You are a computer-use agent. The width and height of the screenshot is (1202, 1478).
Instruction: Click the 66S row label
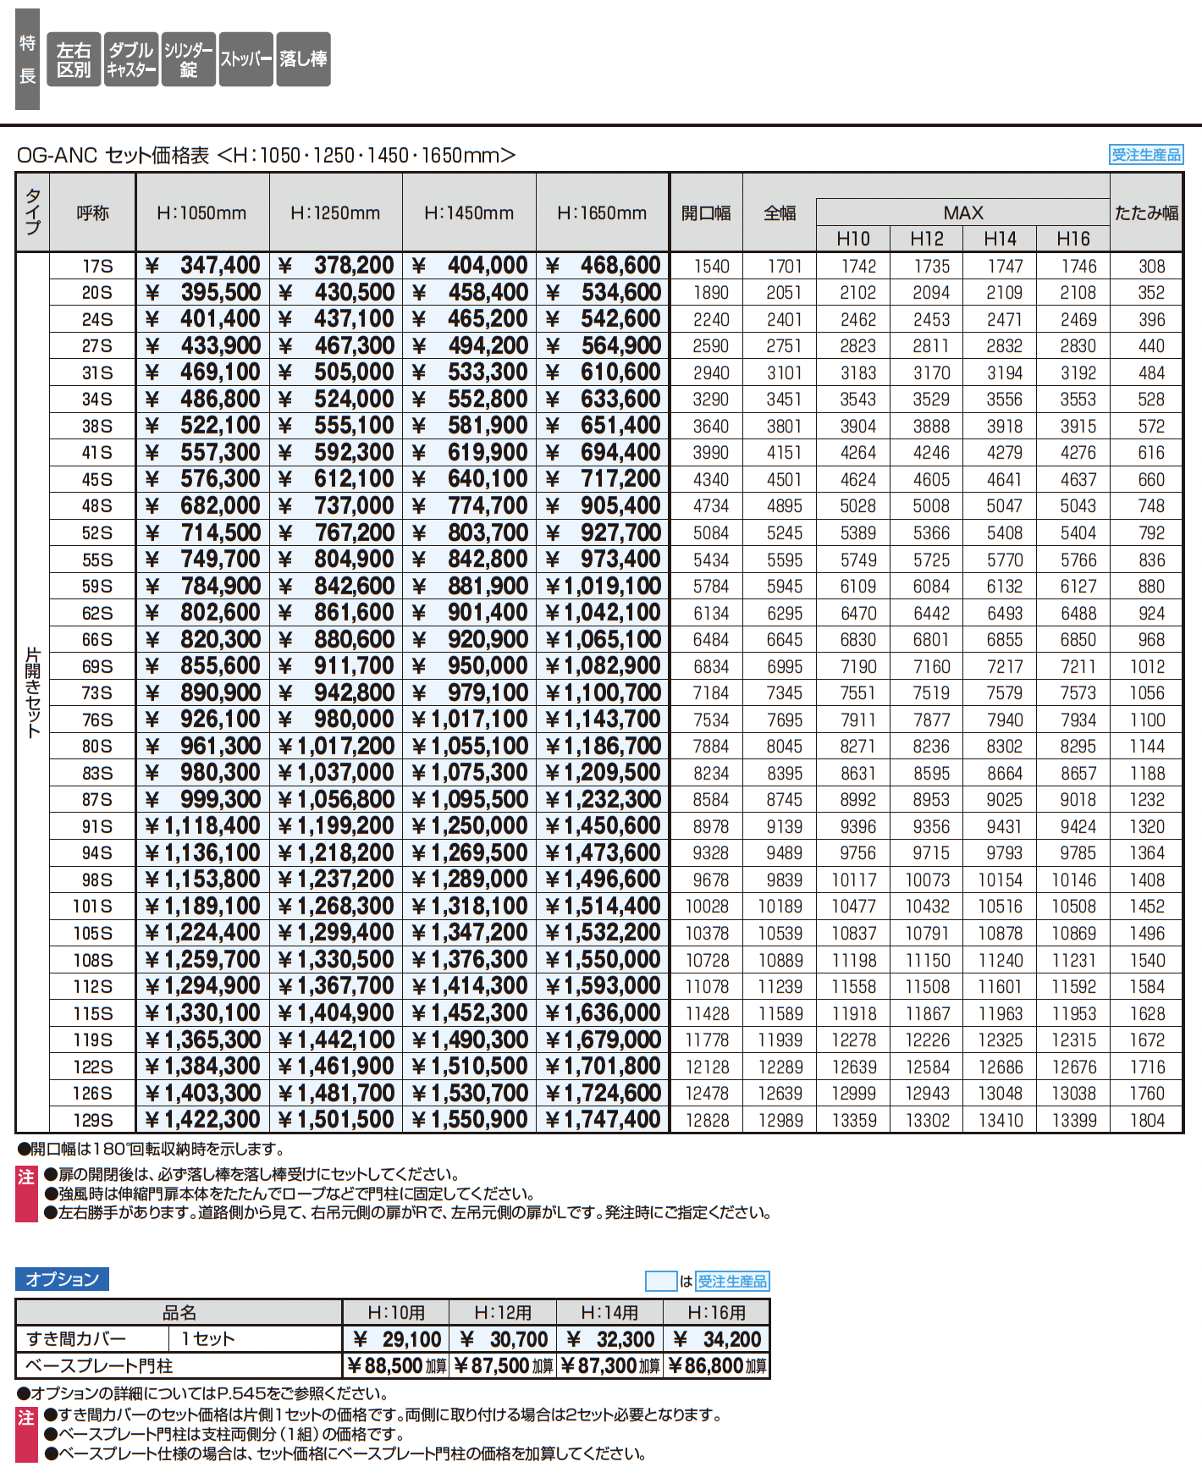[97, 640]
